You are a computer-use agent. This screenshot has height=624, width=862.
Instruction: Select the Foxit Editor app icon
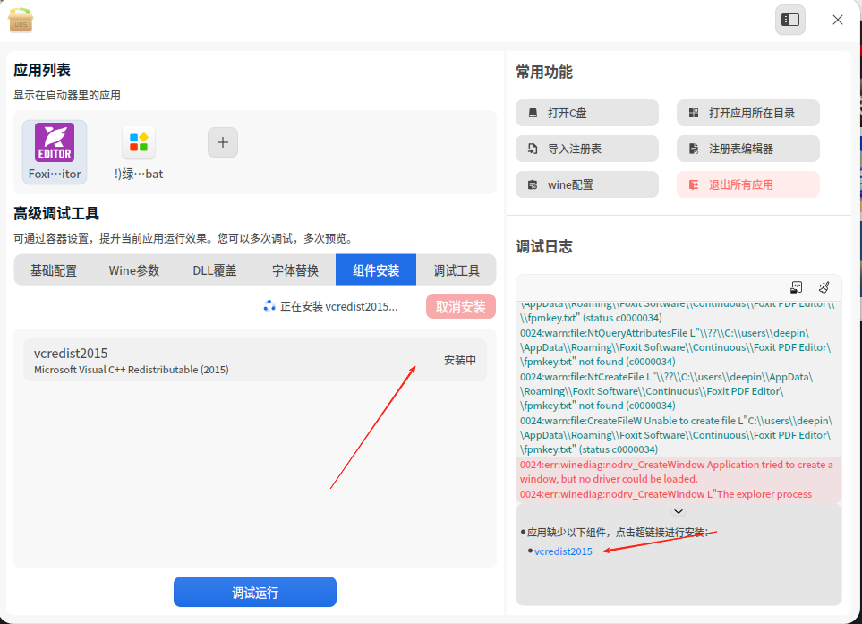55,151
